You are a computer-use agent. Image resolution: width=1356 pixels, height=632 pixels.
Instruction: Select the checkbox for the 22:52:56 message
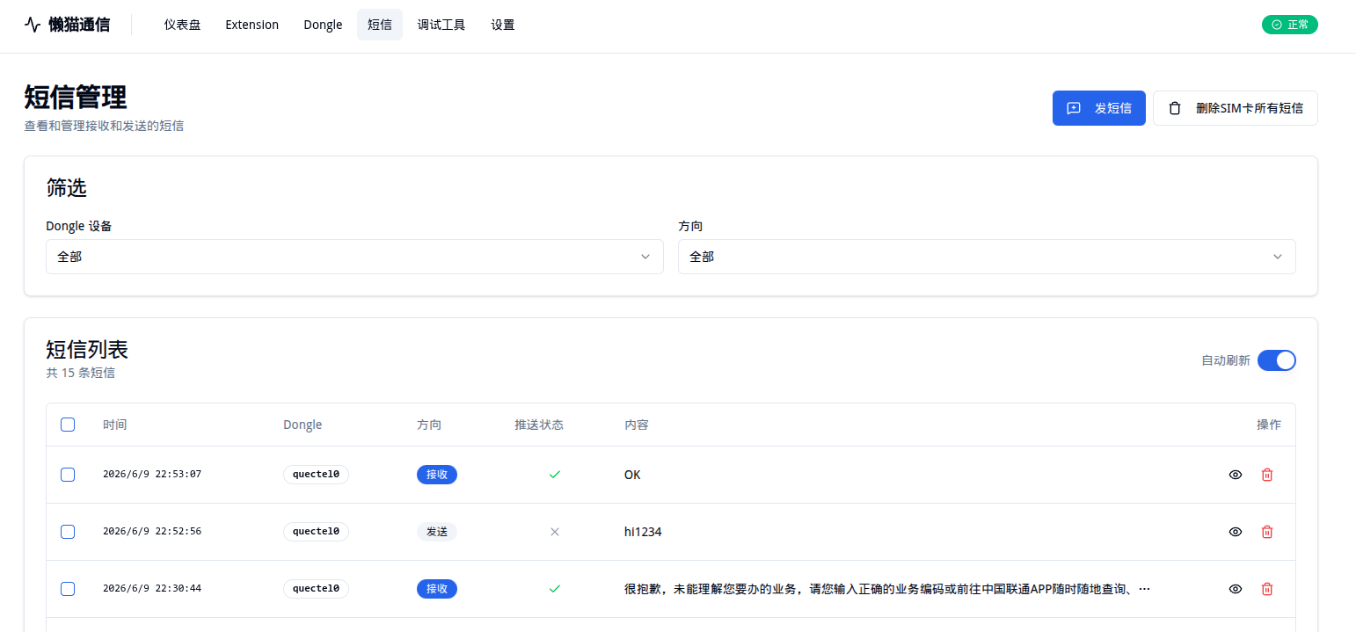coord(68,532)
